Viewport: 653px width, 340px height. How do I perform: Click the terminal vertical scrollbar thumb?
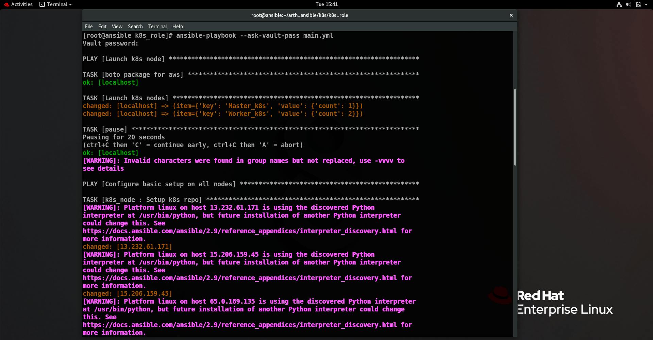pyautogui.click(x=515, y=127)
